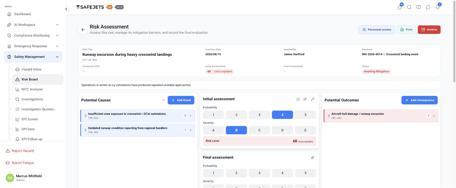Collapse the sidebar menu with chevron button
The width and height of the screenshot is (456, 188).
coord(66,9)
